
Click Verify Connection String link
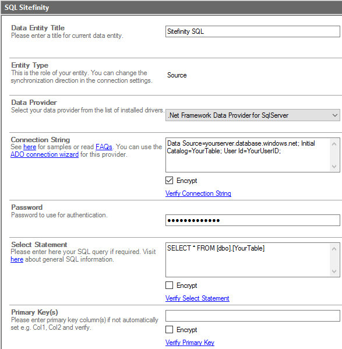(198, 193)
